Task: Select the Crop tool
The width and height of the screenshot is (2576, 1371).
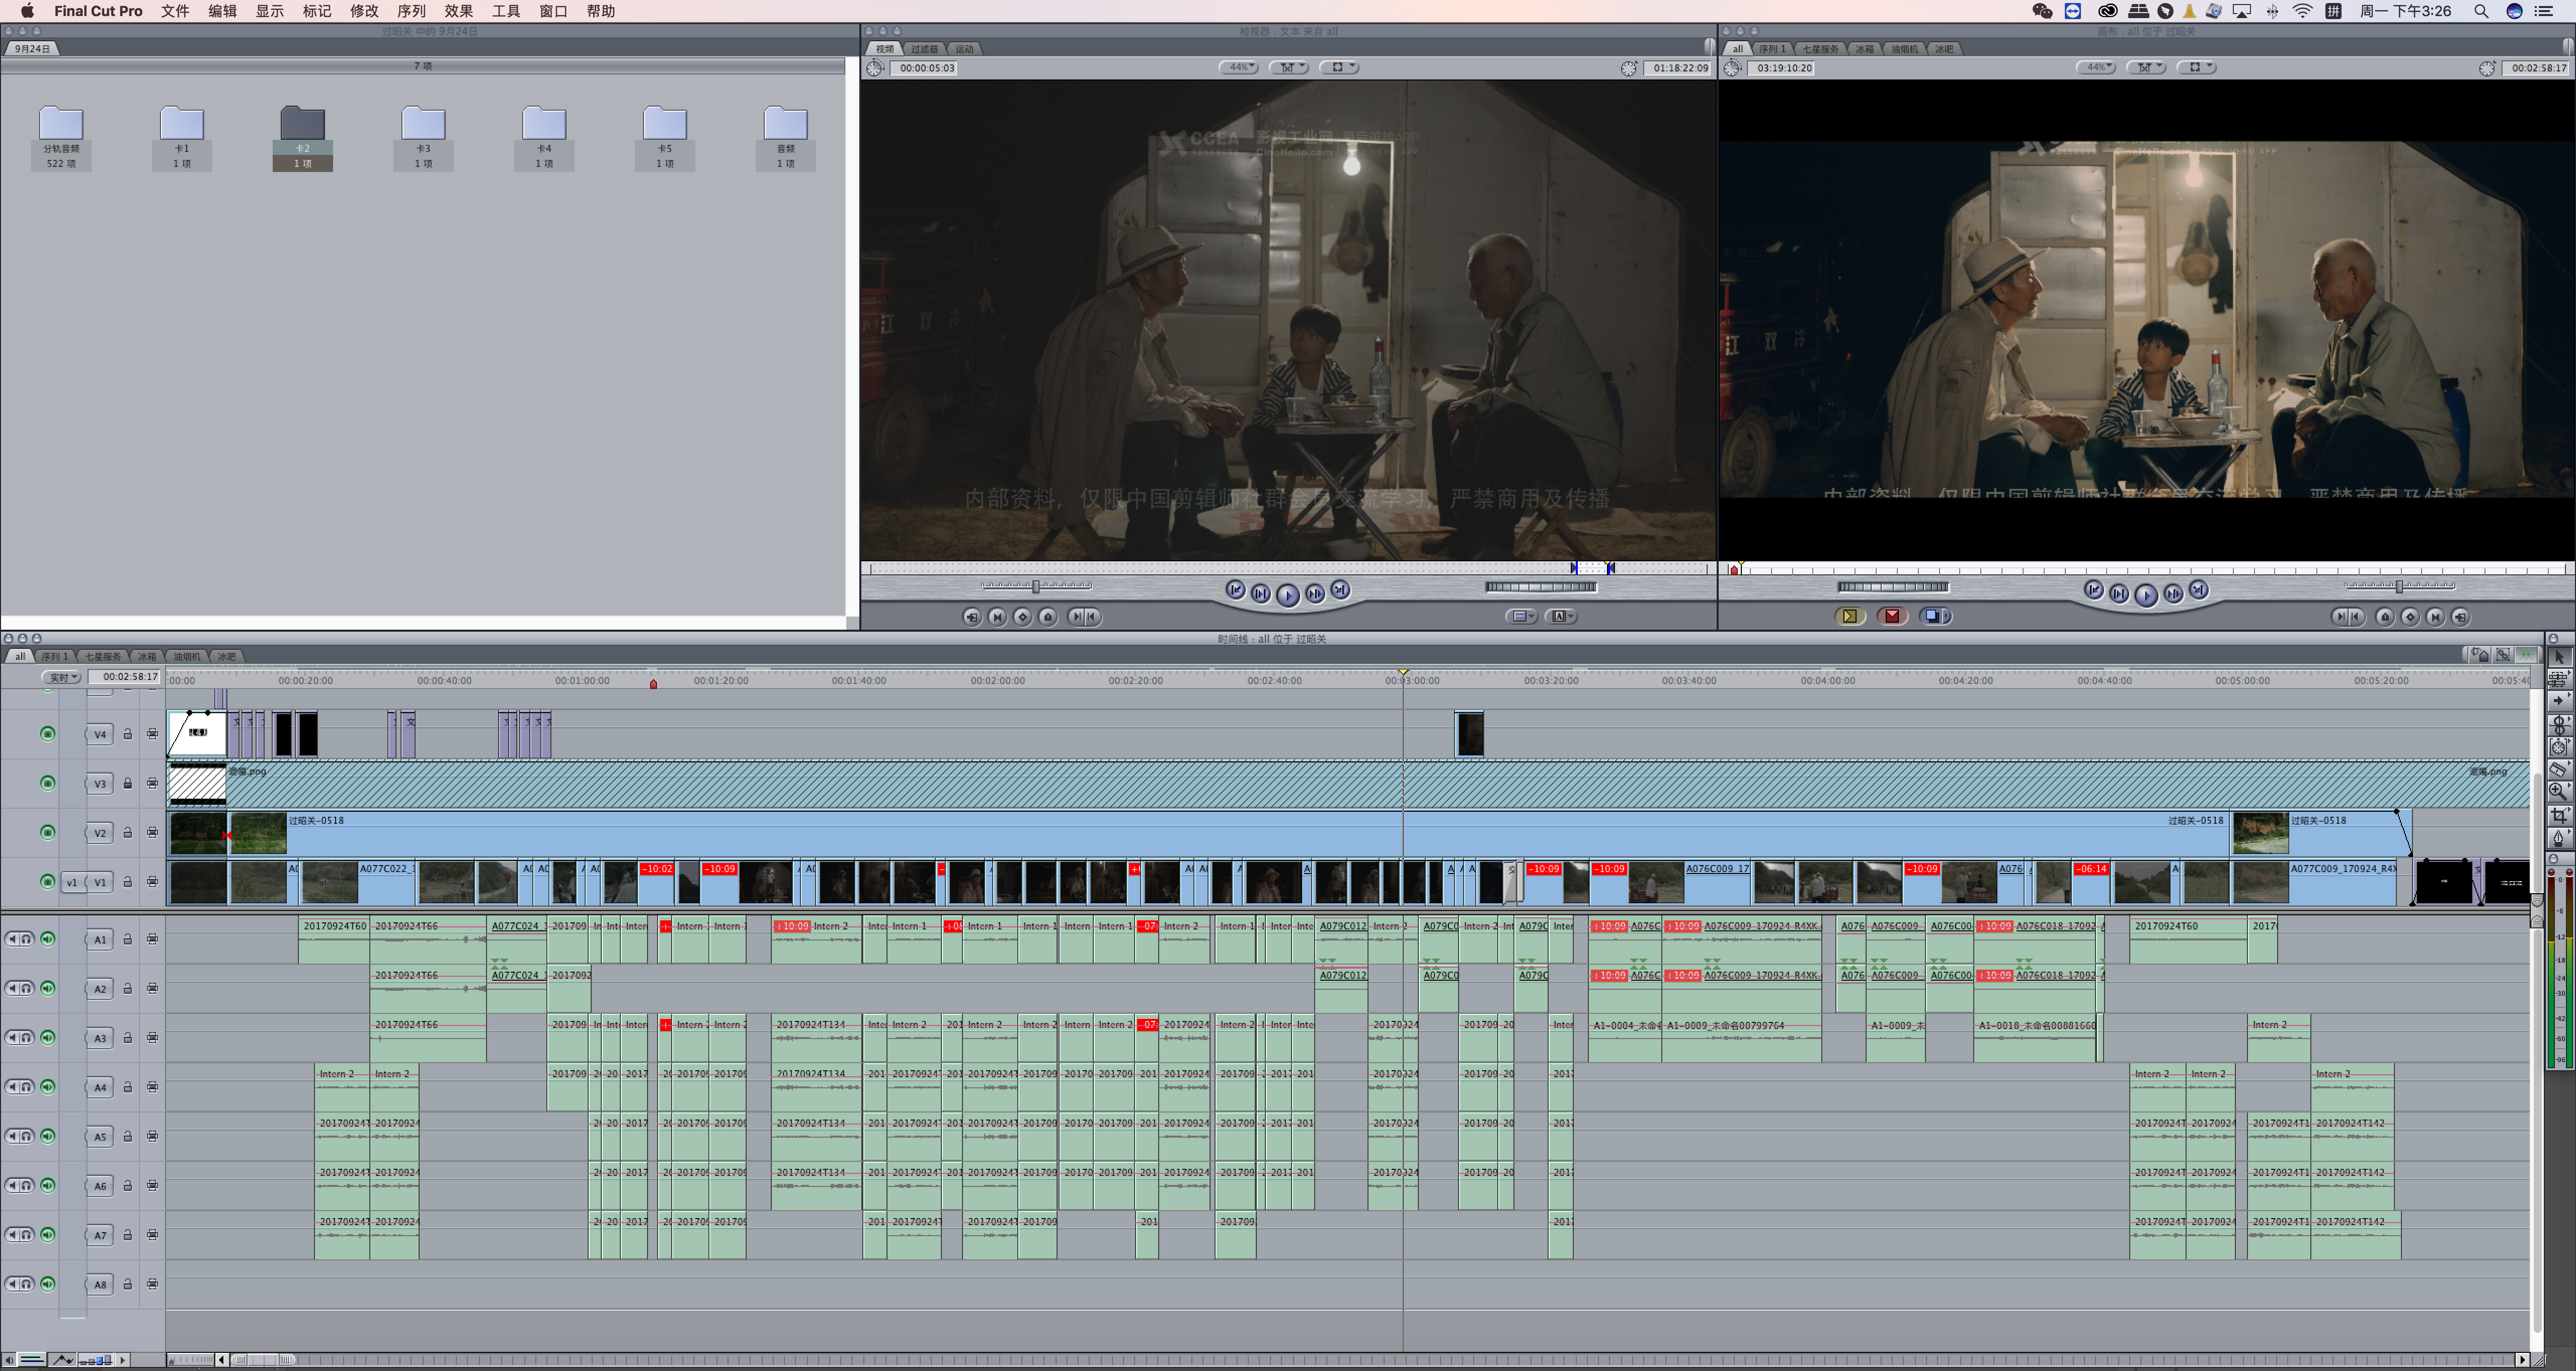Action: (2558, 815)
